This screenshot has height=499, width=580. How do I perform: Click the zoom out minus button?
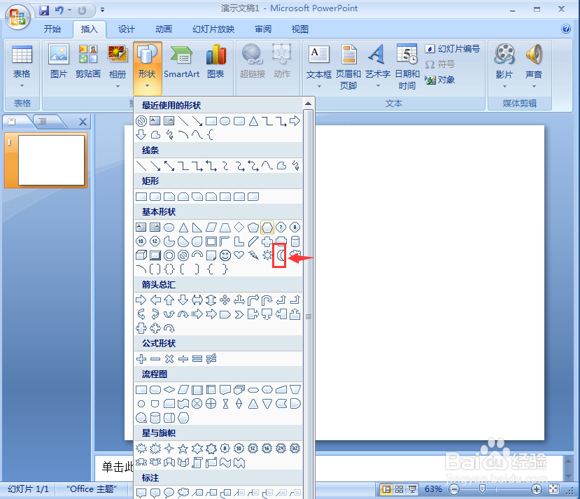click(454, 489)
